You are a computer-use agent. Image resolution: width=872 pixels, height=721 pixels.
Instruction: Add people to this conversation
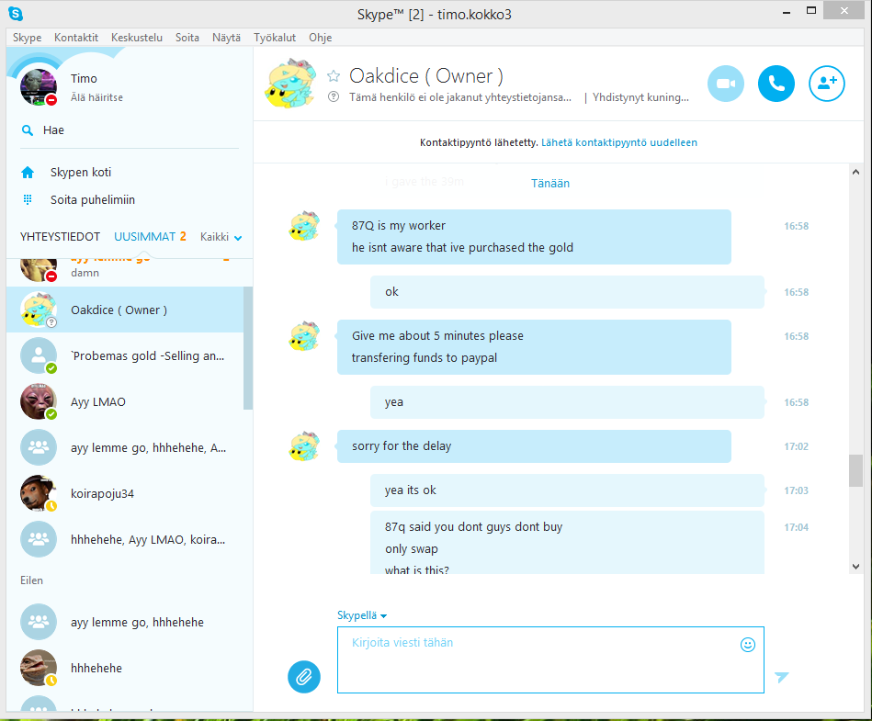tap(827, 84)
